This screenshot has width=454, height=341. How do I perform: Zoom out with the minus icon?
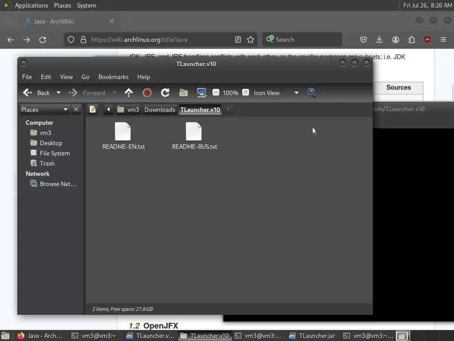tap(216, 92)
